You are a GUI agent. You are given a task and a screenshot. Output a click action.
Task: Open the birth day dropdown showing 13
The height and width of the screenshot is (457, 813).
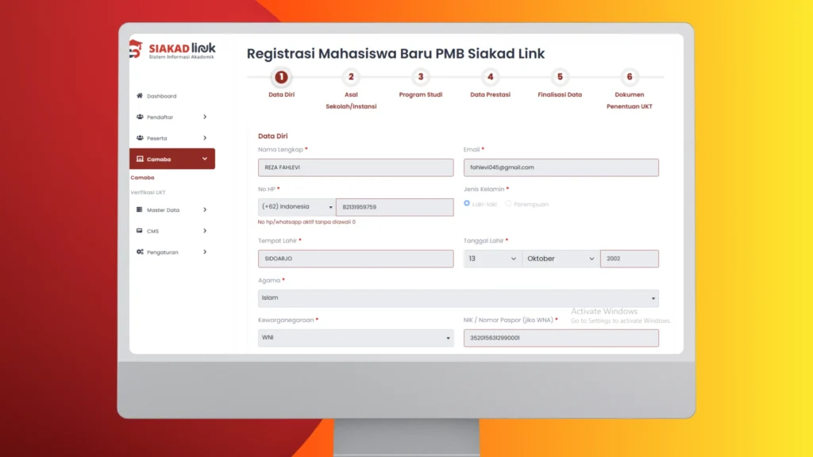[493, 259]
